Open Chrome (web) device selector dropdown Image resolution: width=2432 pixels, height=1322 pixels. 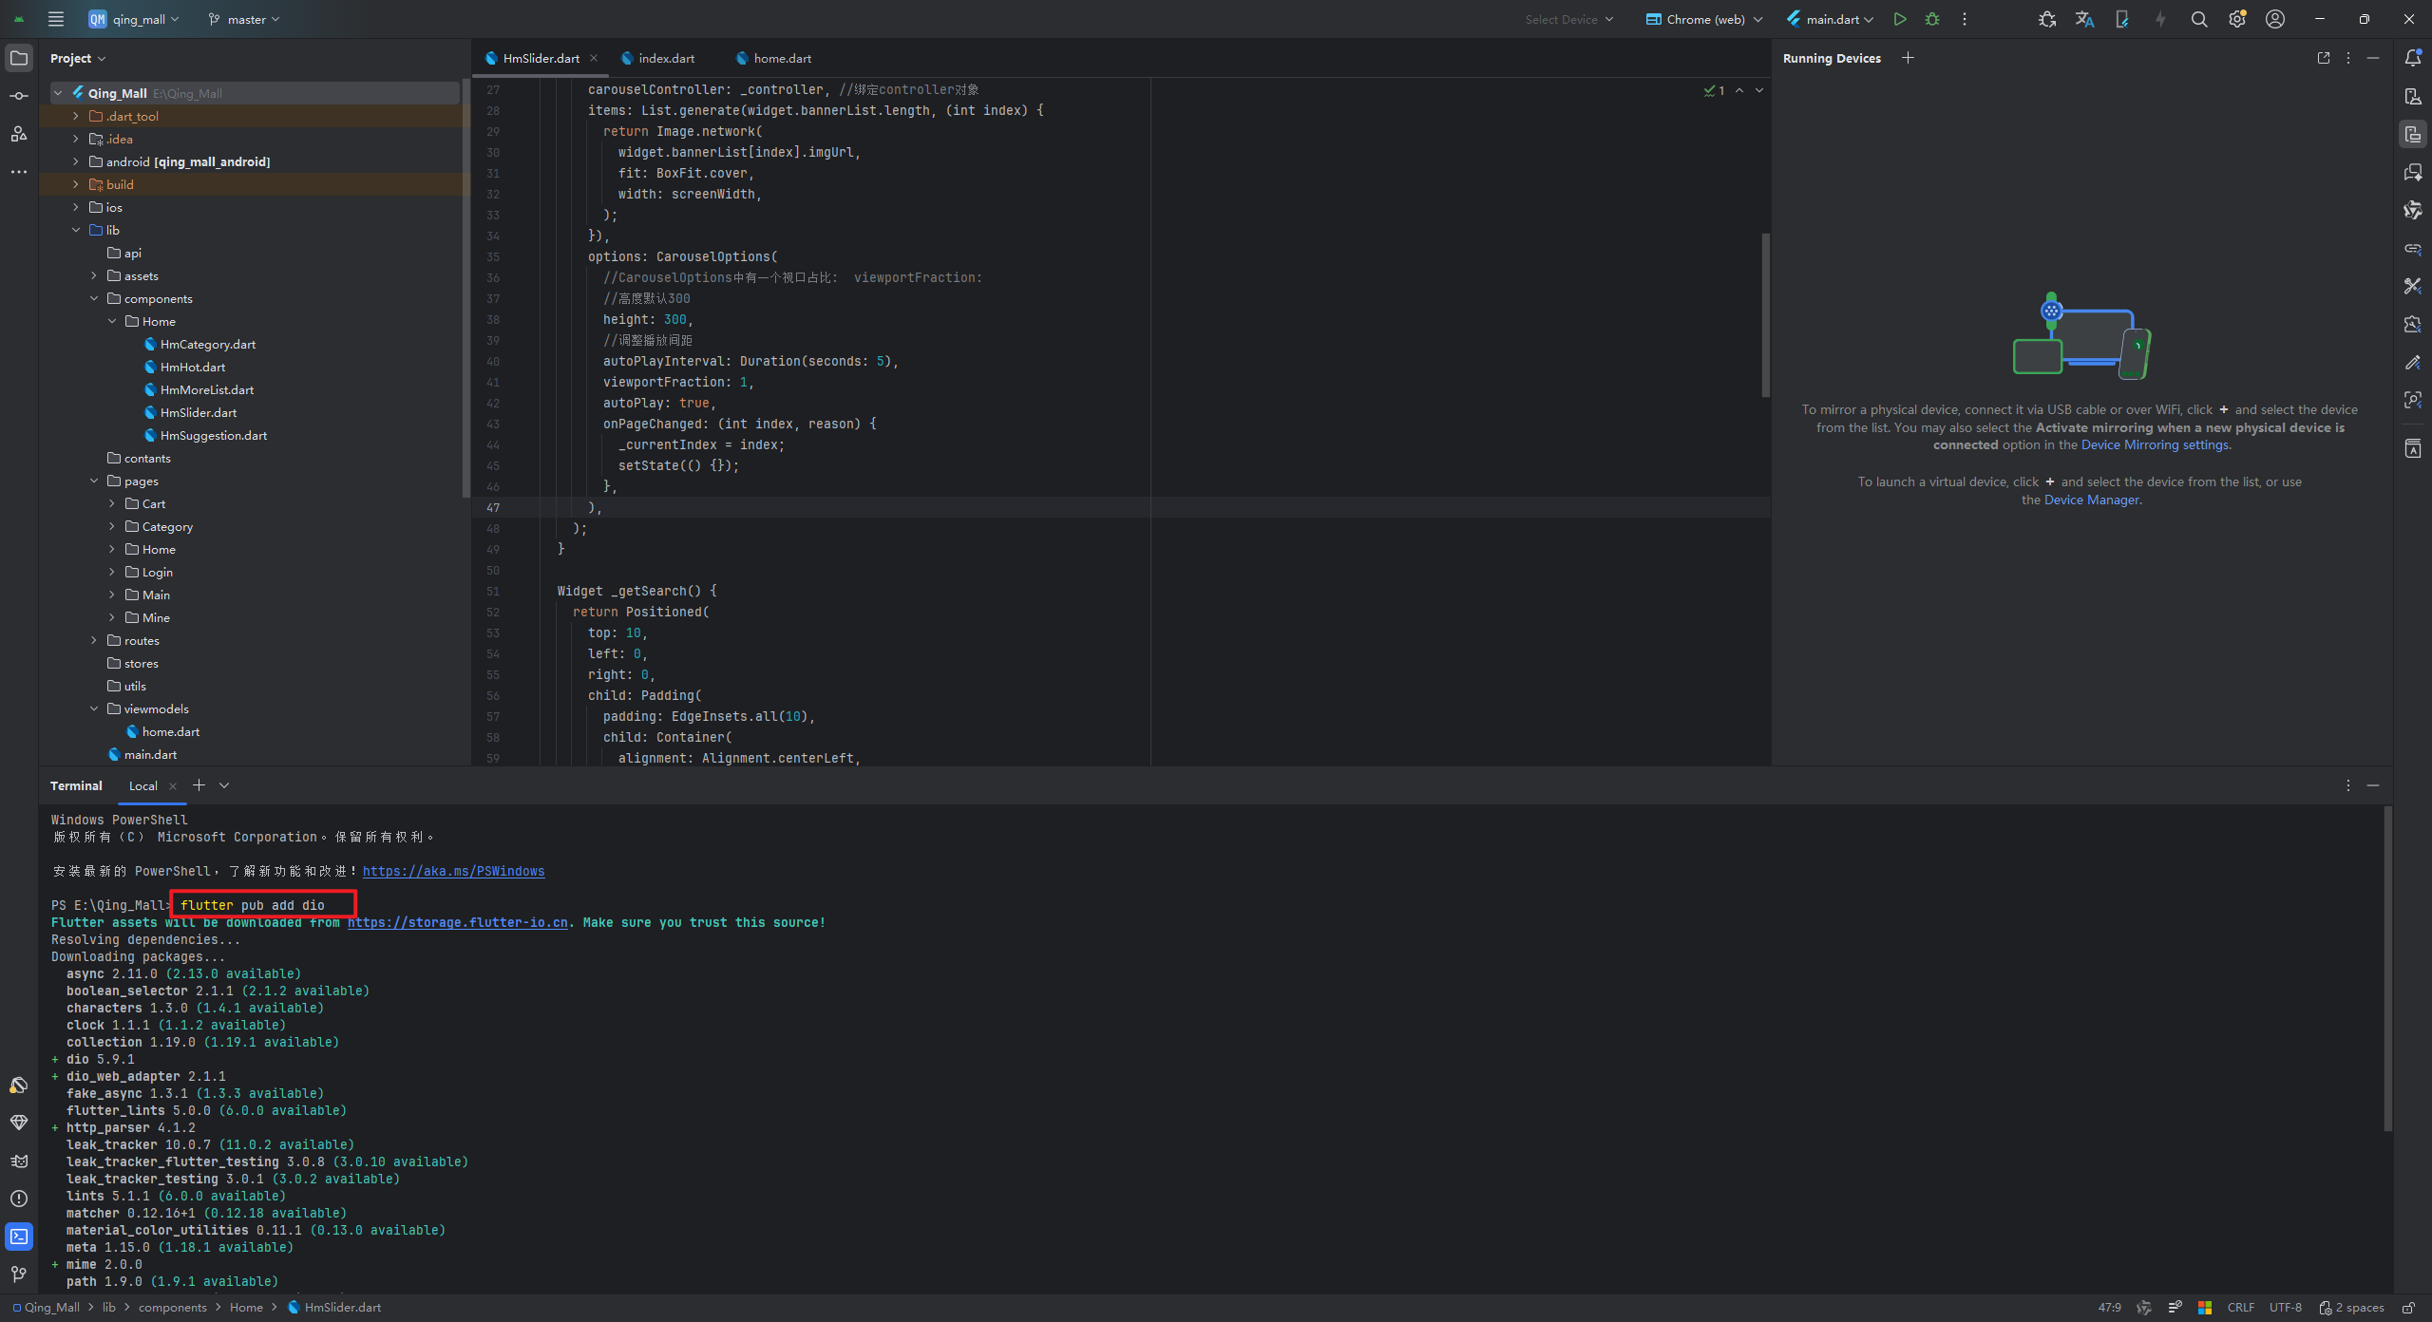[x=1704, y=19]
